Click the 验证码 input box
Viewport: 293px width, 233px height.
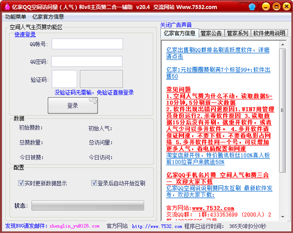pos(64,79)
